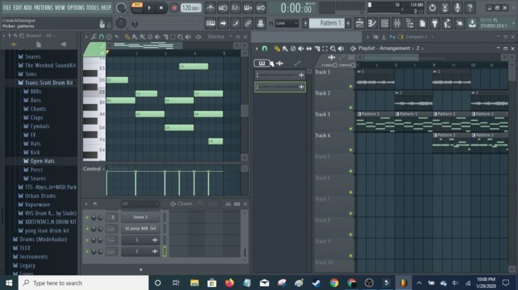Screen dimensions: 518x290
Task: Open the 808s folder in browser
Action: click(33, 91)
